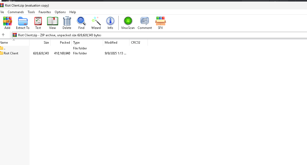
Task: Click size value 628,628,343 in row
Action: [41, 53]
